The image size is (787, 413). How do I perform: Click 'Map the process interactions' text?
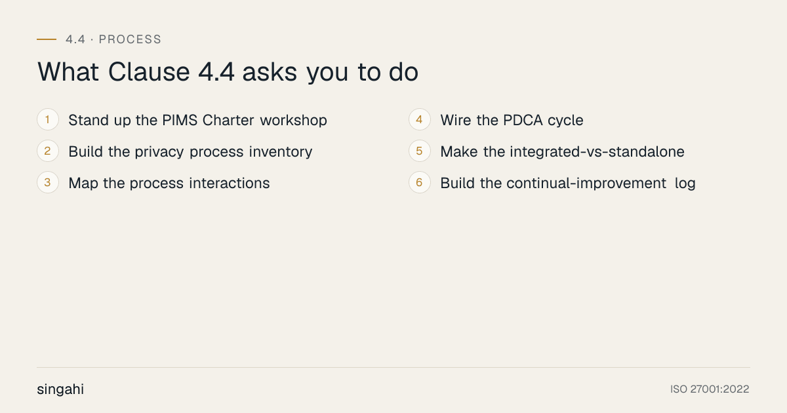[169, 184]
